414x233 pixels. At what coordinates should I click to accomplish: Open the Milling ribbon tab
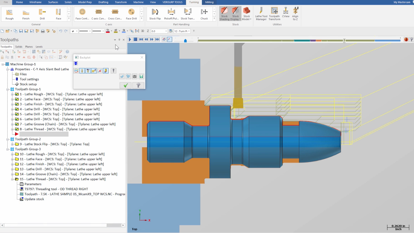click(x=209, y=2)
